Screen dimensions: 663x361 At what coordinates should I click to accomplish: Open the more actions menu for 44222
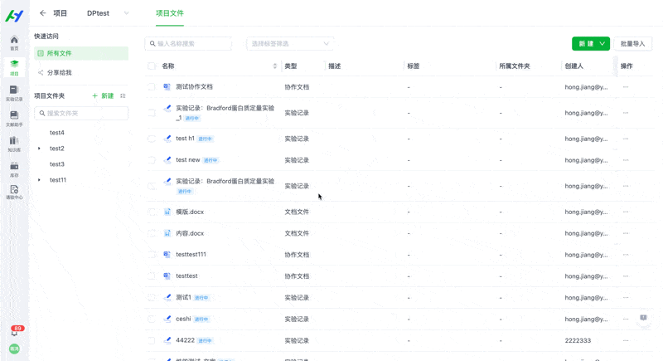tap(626, 341)
